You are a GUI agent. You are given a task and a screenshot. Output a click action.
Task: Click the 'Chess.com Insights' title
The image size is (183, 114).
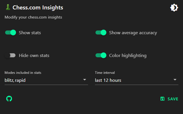[x=38, y=8]
